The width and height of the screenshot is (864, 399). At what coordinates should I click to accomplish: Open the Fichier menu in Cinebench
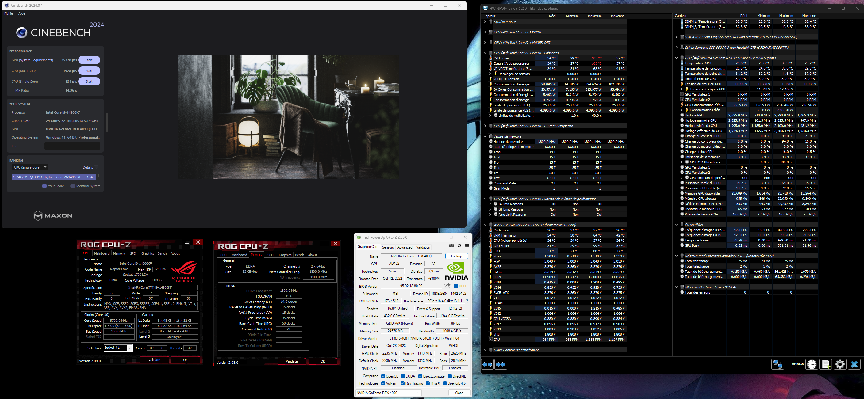(x=9, y=14)
